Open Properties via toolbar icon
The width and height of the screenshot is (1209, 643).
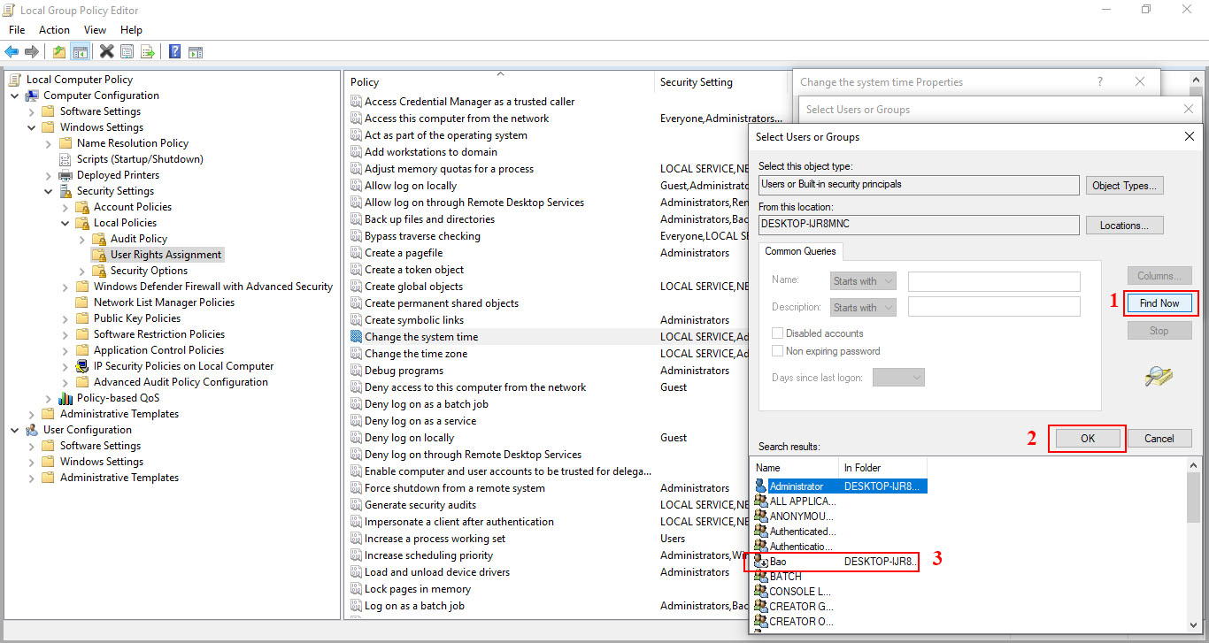click(127, 52)
